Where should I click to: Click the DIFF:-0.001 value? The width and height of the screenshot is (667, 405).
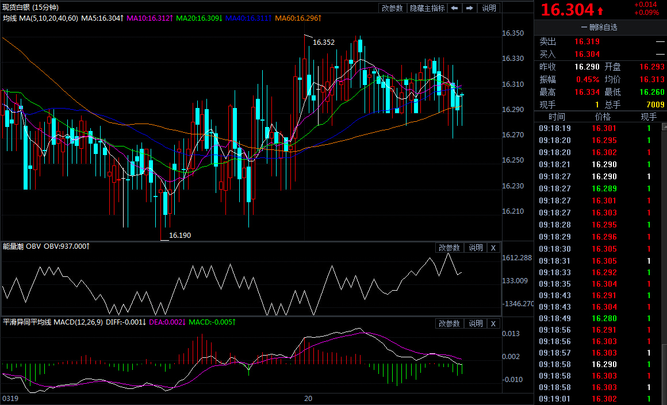click(126, 322)
